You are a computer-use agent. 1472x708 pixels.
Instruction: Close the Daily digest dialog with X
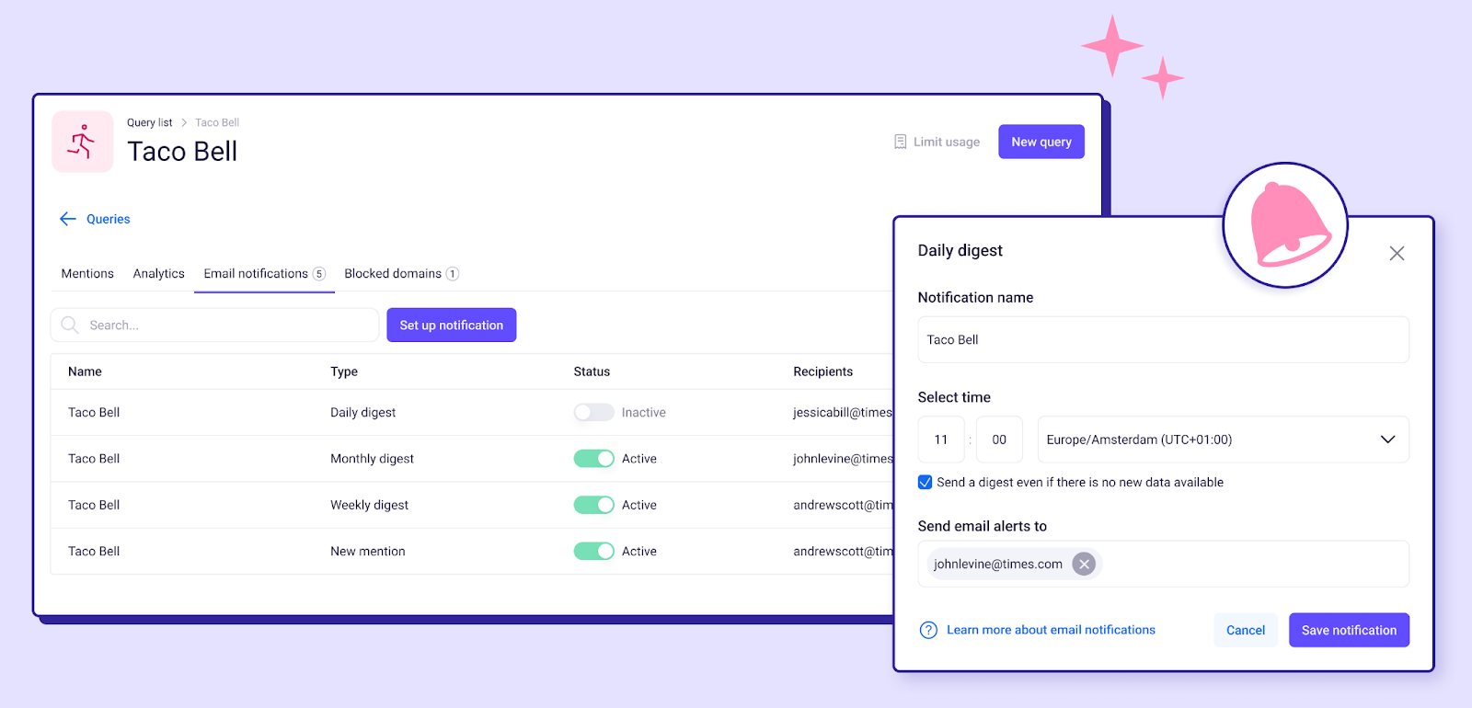(x=1397, y=253)
